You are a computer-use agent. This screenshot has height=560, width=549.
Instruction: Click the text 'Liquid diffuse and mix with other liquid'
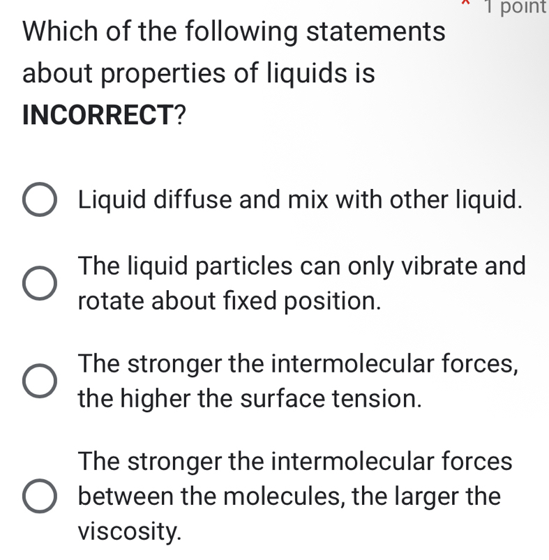(300, 200)
